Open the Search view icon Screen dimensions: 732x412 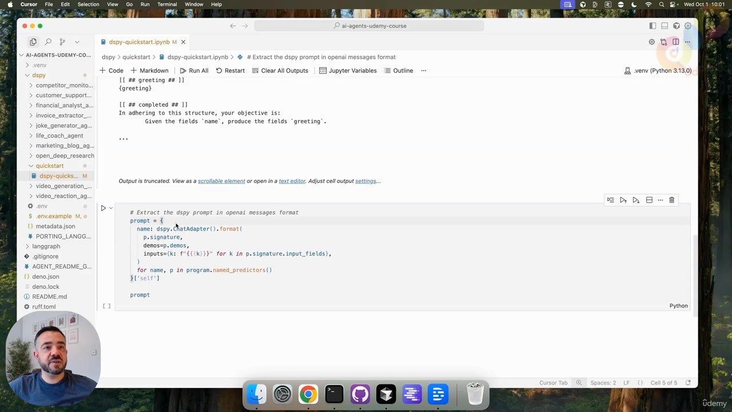(48, 42)
